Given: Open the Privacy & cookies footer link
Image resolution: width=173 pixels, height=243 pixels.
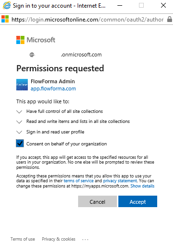Looking at the screenshot, I should [58, 239].
